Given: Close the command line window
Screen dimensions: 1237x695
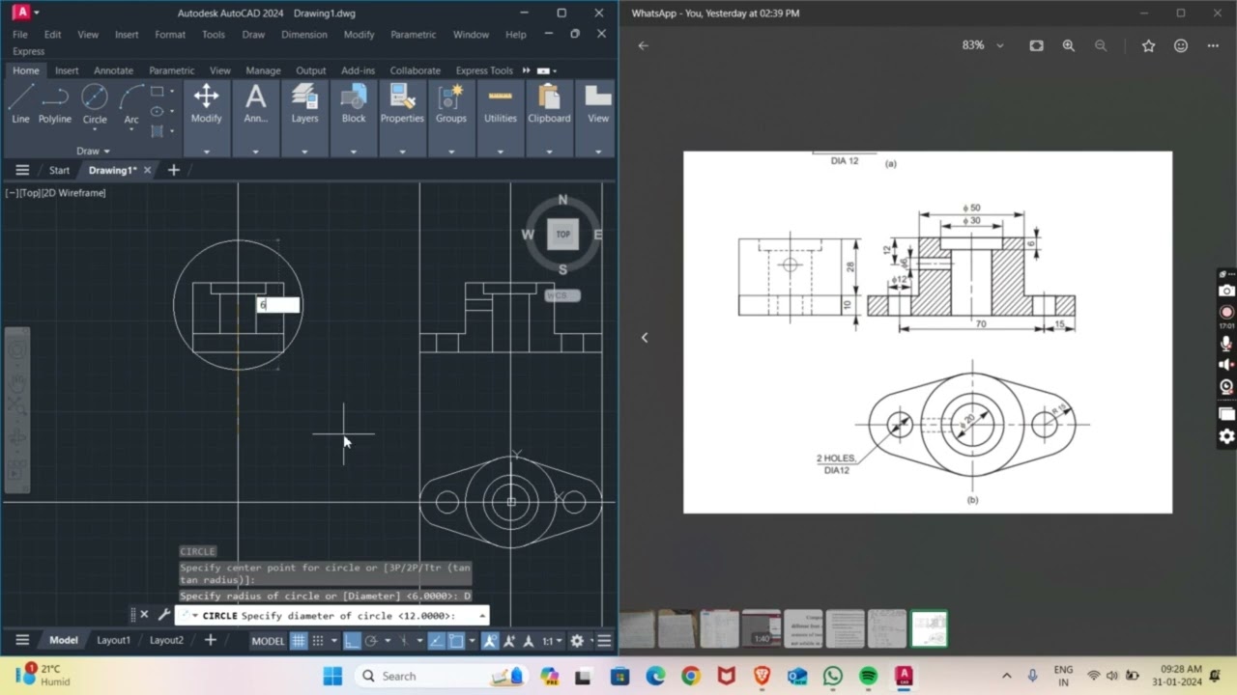Looking at the screenshot, I should point(144,615).
